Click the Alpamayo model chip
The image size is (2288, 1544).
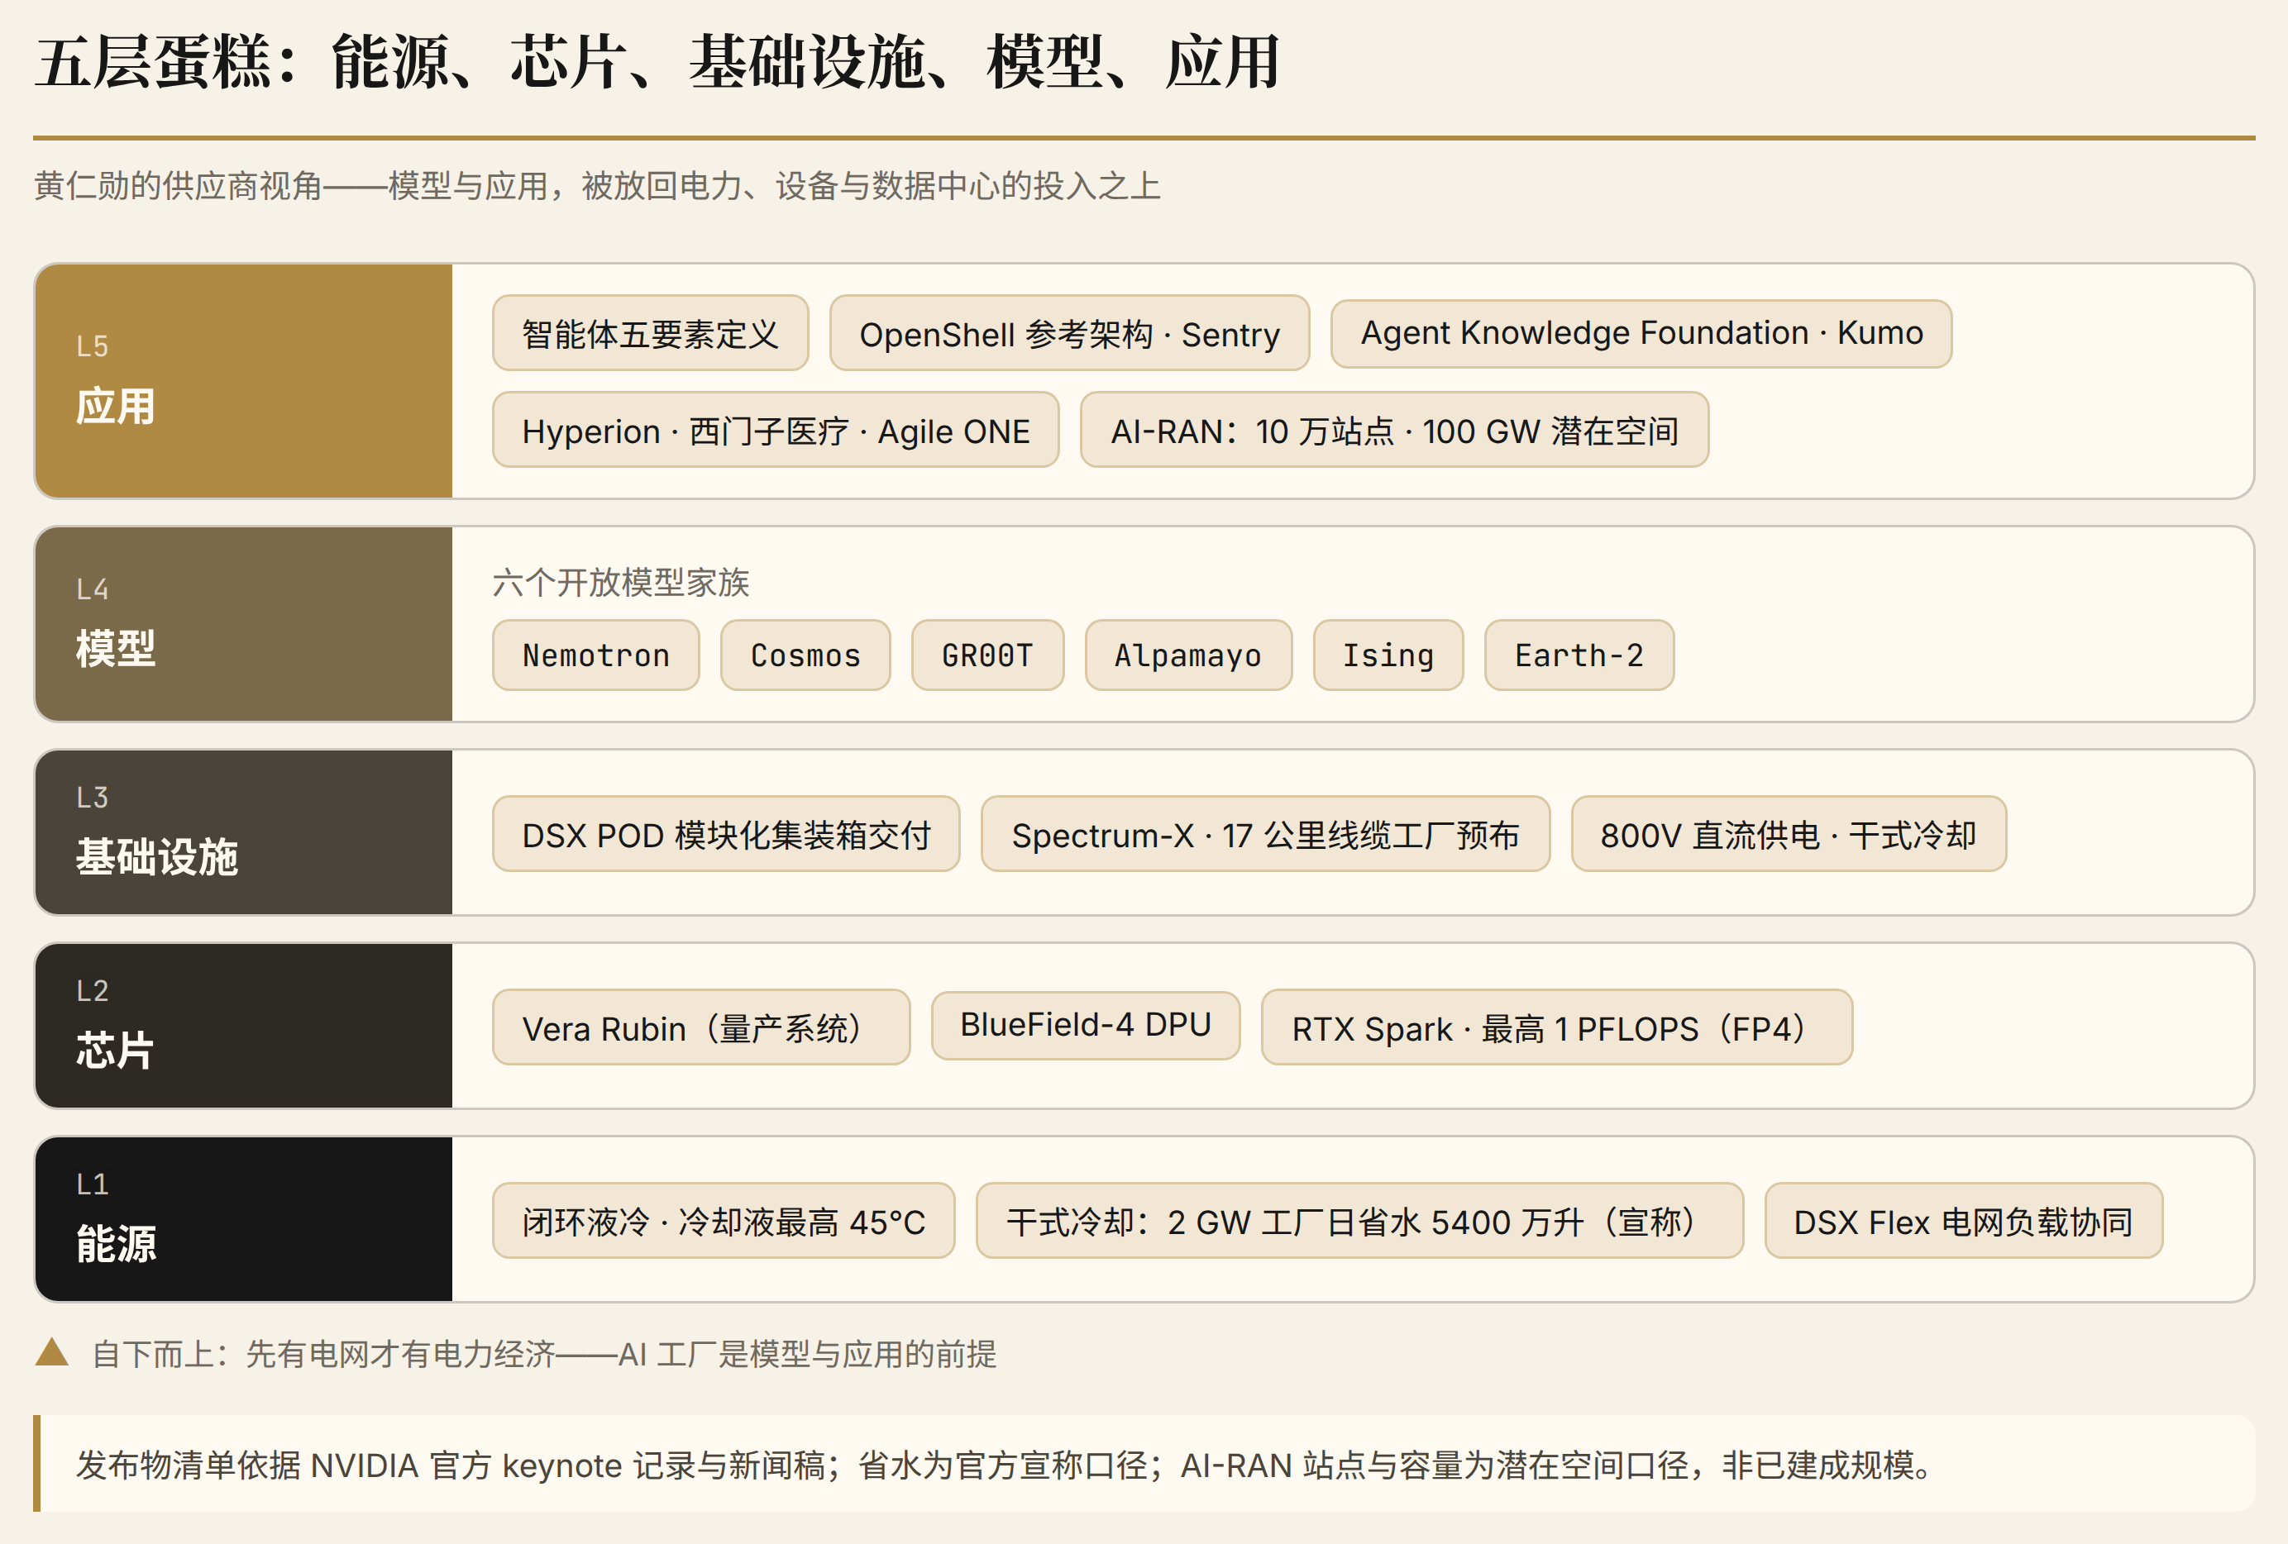pos(1188,655)
